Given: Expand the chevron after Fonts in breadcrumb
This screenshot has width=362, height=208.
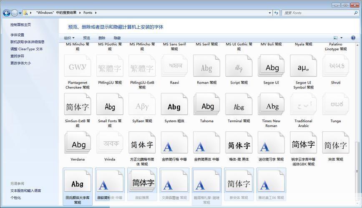Looking at the screenshot, I should (96, 13).
